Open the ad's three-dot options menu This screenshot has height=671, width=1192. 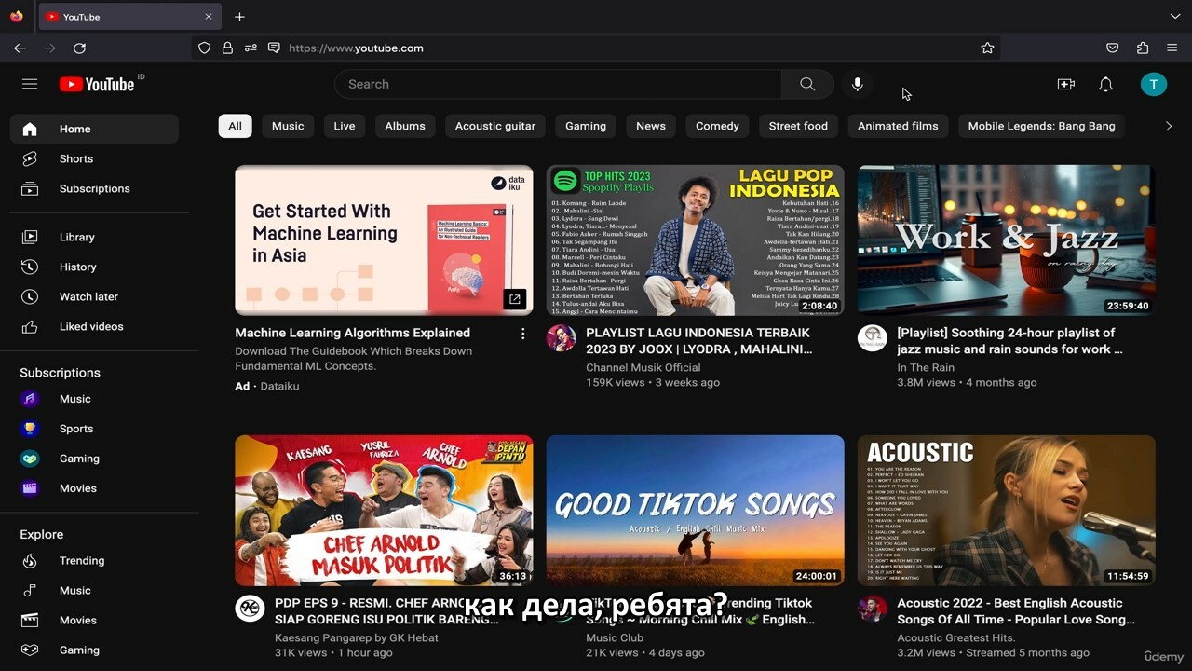pos(522,334)
